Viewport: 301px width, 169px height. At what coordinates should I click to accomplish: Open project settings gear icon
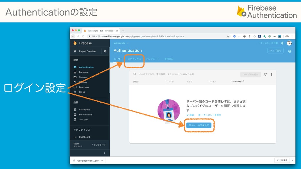[x=105, y=51]
